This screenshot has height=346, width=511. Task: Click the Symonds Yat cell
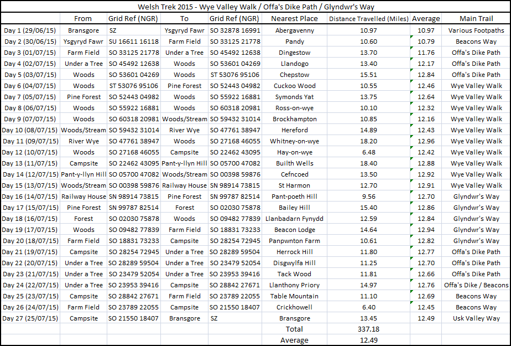(x=295, y=97)
